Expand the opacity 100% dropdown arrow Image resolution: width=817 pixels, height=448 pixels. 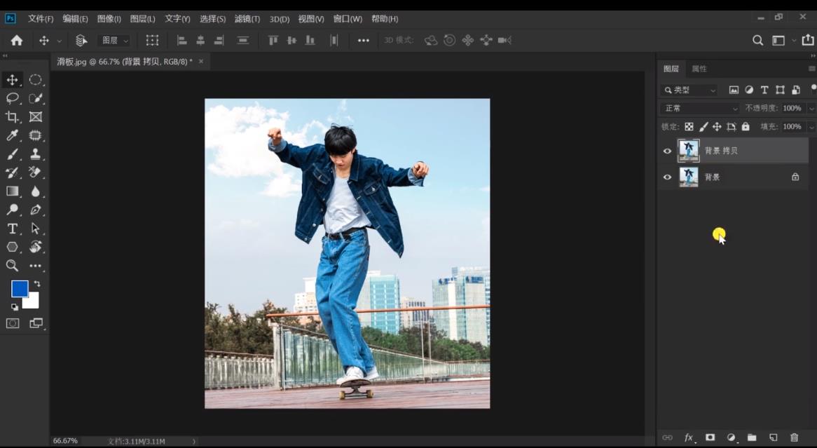pos(811,109)
